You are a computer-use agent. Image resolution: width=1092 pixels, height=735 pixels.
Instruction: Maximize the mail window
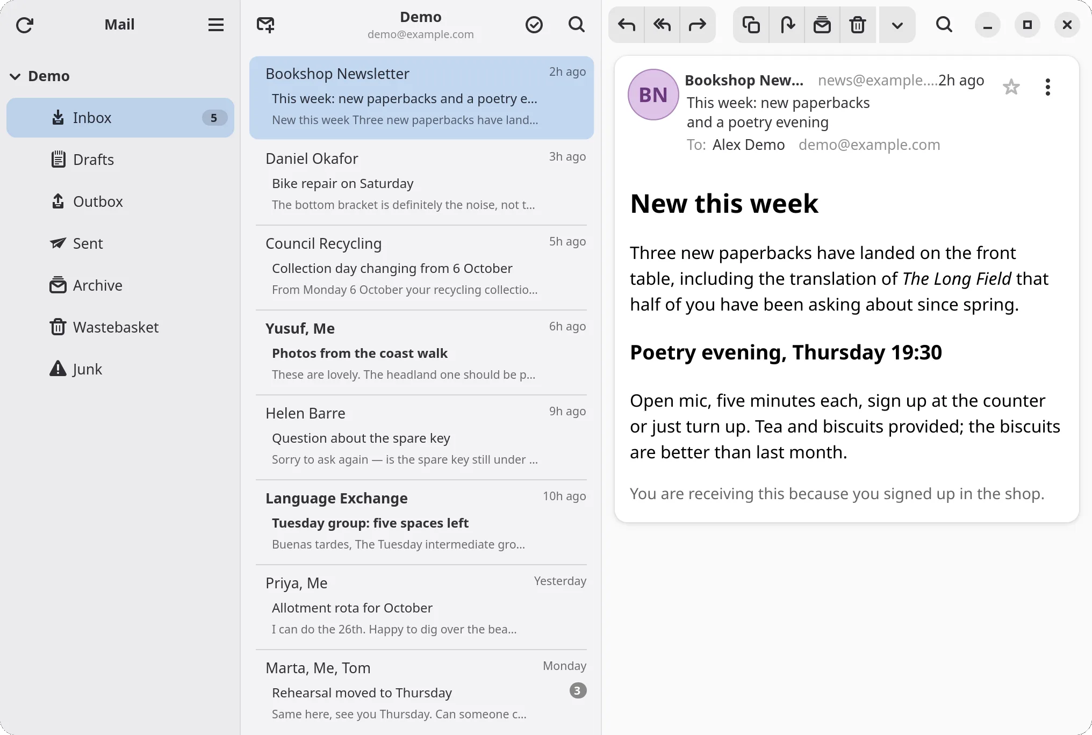(x=1028, y=25)
